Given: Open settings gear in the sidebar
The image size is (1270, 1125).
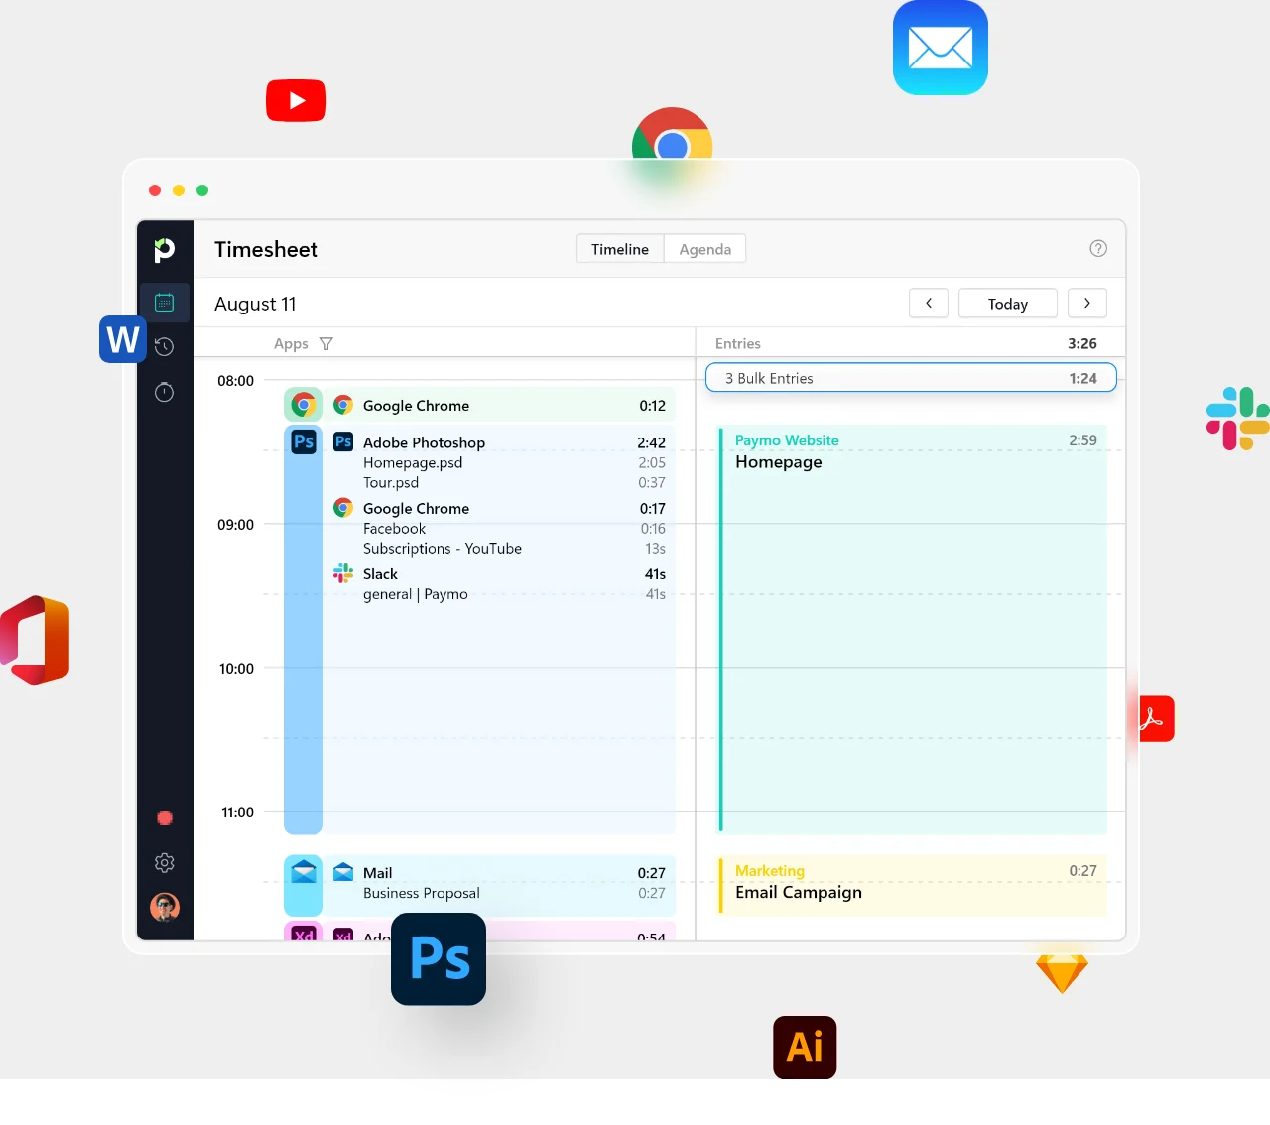Looking at the screenshot, I should point(165,863).
